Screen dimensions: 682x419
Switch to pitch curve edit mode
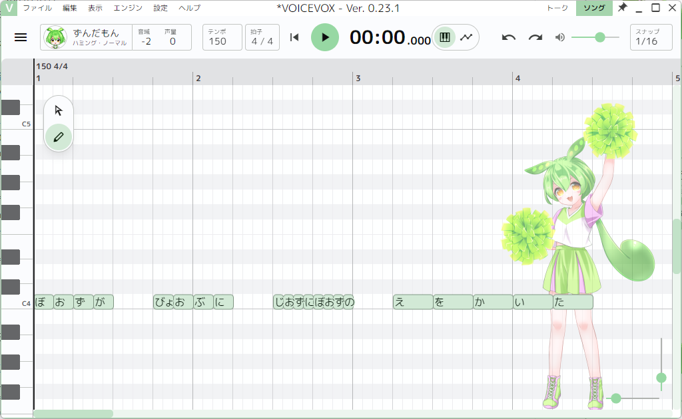pos(466,37)
